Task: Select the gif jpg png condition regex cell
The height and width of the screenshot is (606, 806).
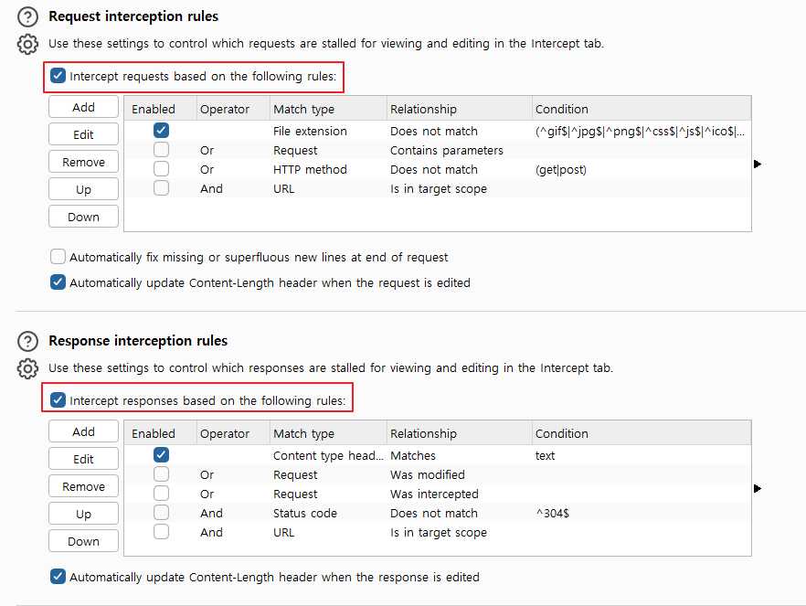Action: (x=641, y=131)
